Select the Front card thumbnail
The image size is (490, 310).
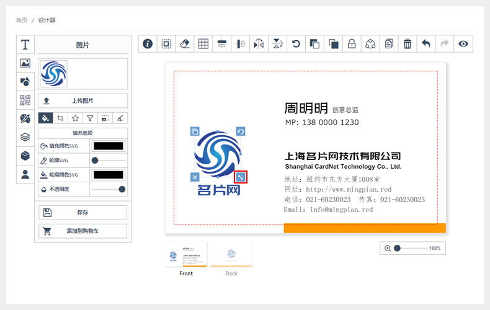point(186,254)
